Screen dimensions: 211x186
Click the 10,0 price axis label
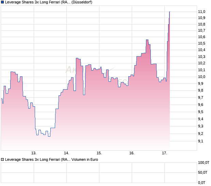coord(201,77)
